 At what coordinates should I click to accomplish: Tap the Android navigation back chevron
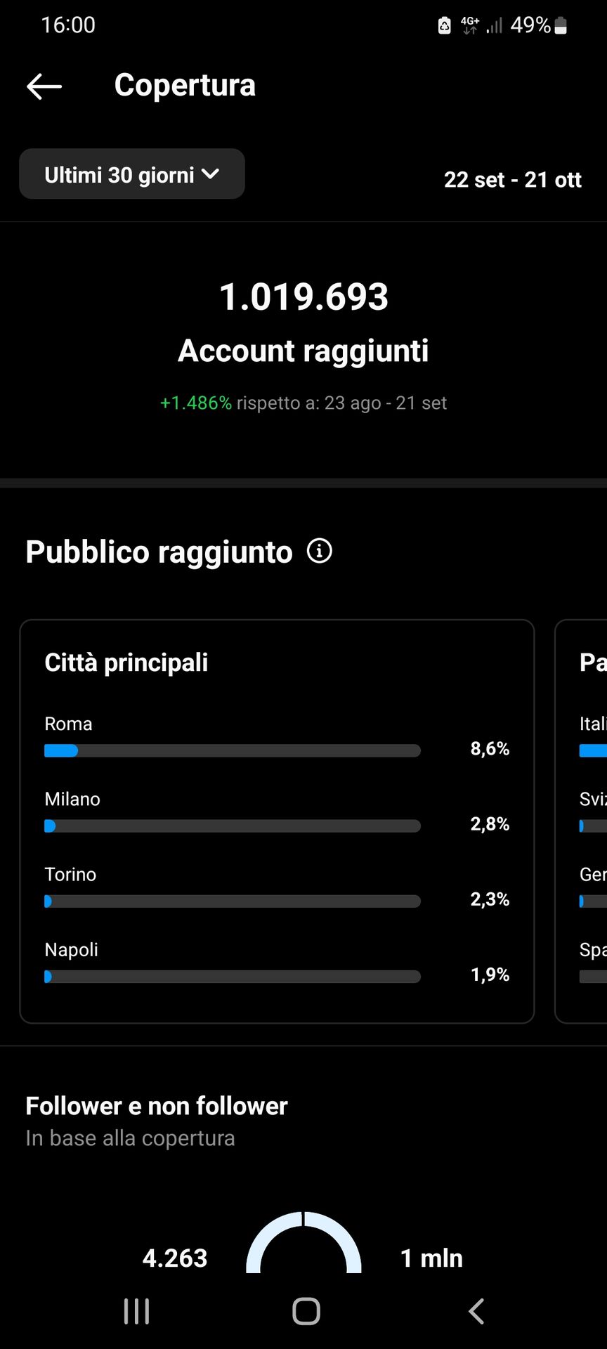click(x=476, y=1311)
